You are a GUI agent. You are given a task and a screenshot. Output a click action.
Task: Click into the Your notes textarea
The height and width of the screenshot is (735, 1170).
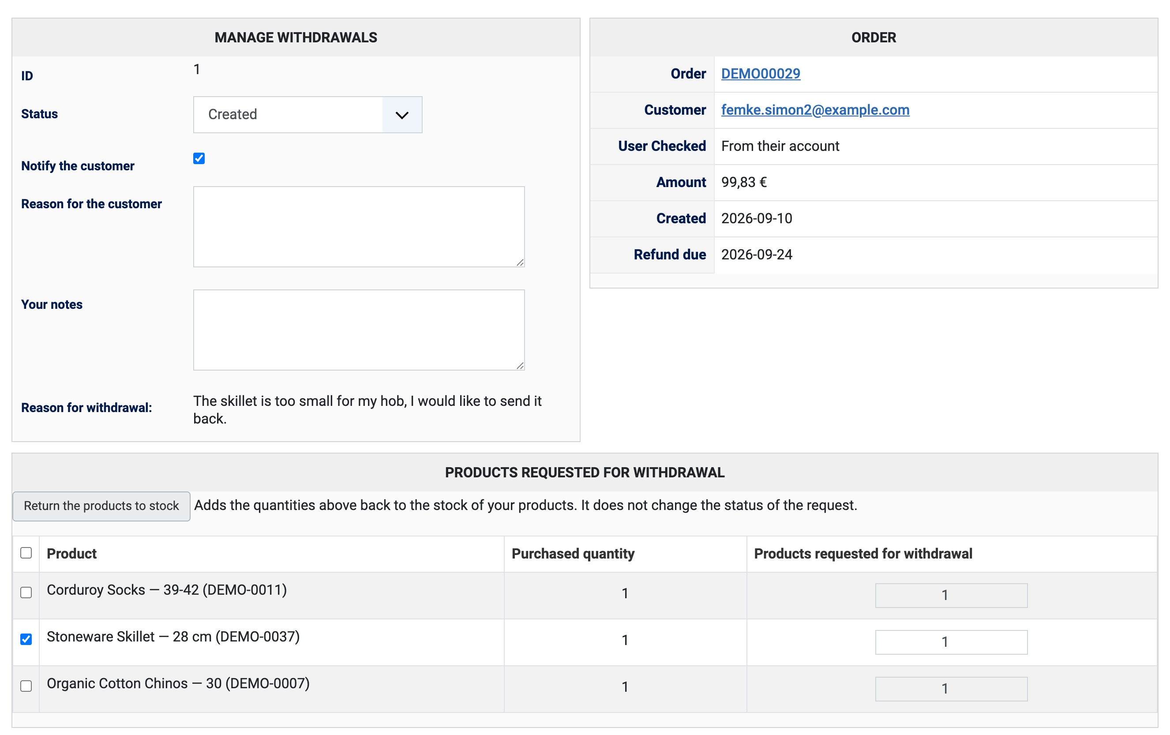(x=359, y=330)
